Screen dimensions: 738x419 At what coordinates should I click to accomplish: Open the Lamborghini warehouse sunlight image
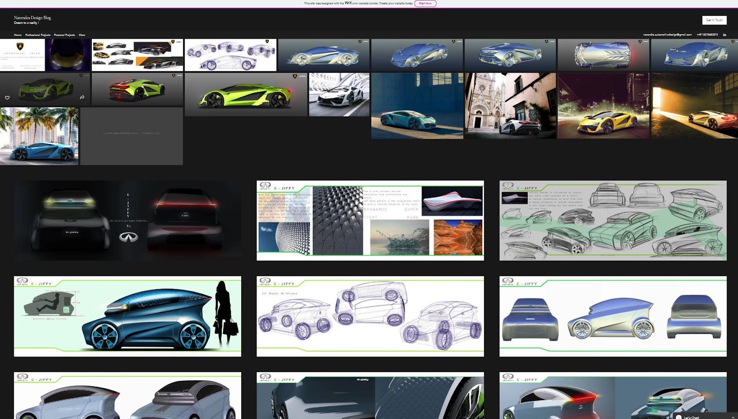(694, 105)
